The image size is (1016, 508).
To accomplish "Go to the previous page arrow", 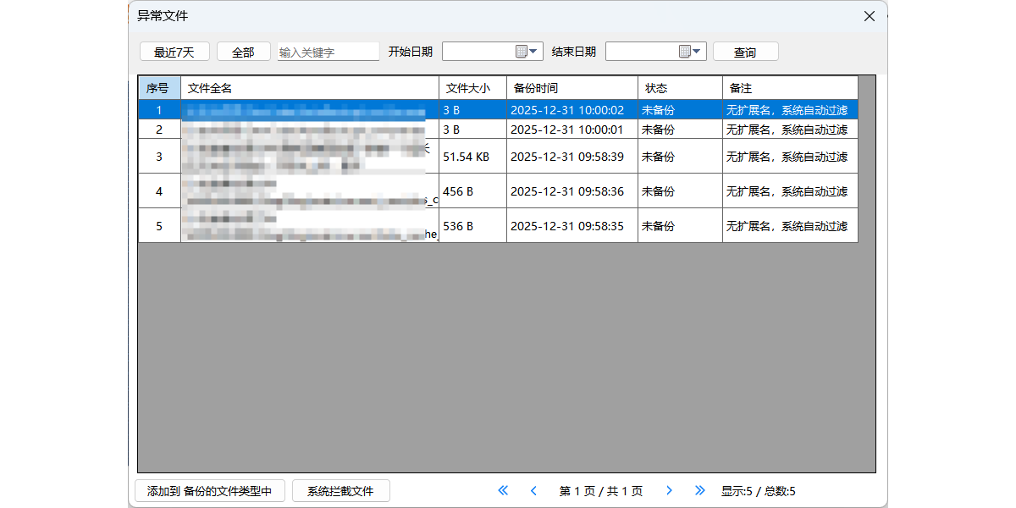I will pyautogui.click(x=533, y=490).
